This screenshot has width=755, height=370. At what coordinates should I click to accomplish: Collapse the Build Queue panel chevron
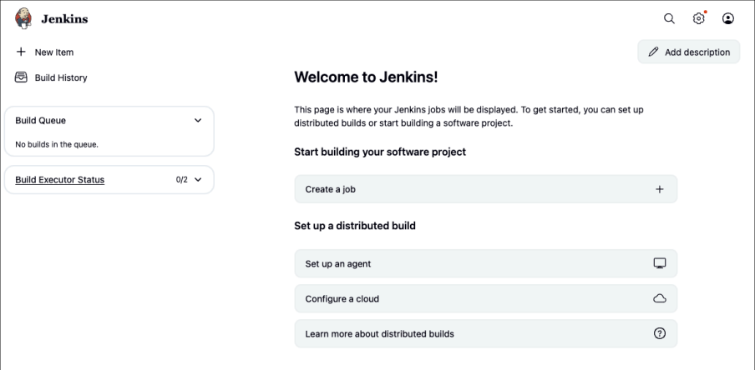198,120
